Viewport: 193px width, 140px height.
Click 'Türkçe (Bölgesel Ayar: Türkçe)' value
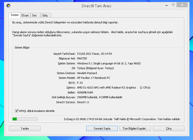pos(95,68)
